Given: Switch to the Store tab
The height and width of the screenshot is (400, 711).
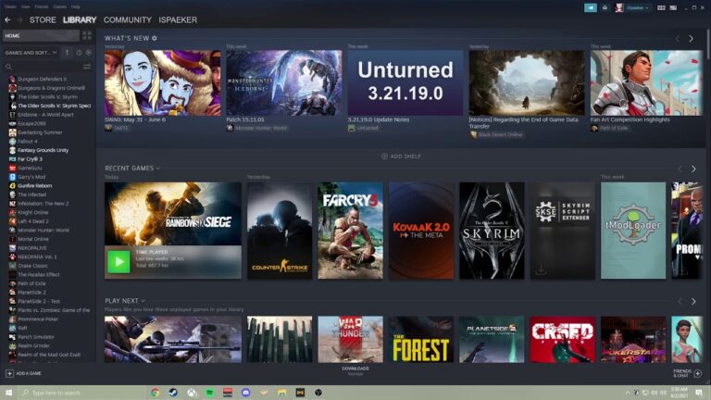Looking at the screenshot, I should point(43,20).
